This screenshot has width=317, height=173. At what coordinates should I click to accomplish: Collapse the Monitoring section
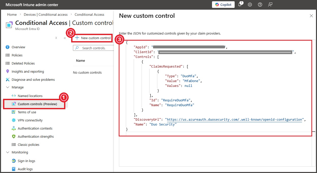point(8,152)
